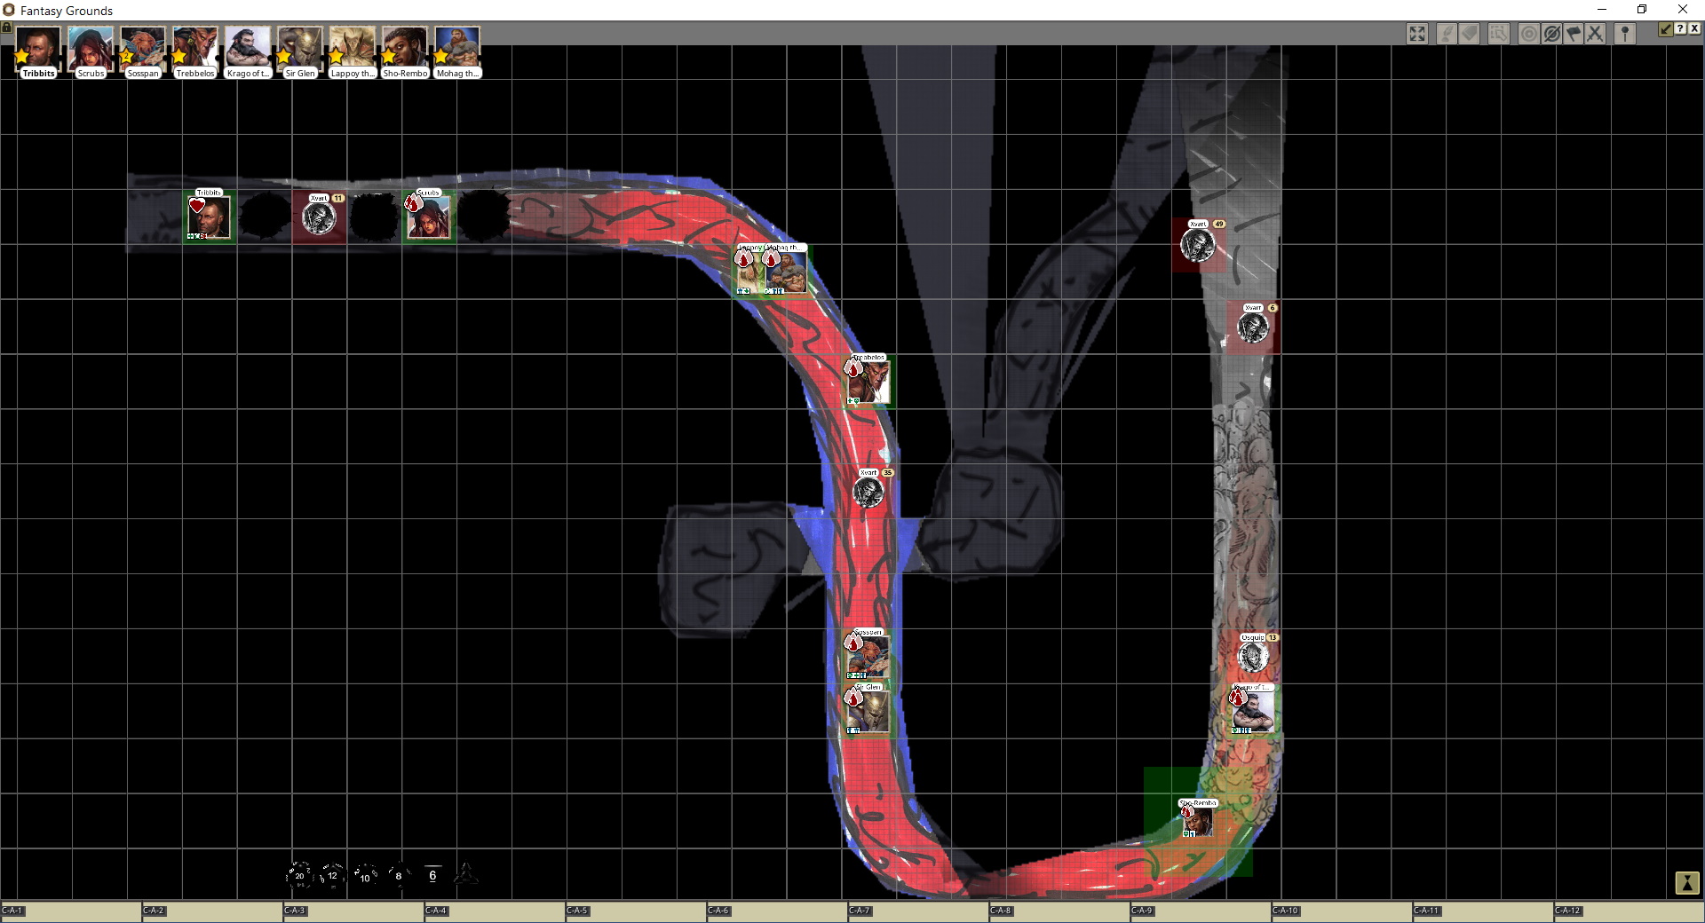Click the Mohag token on the map
1705x923 pixels.
(787, 272)
